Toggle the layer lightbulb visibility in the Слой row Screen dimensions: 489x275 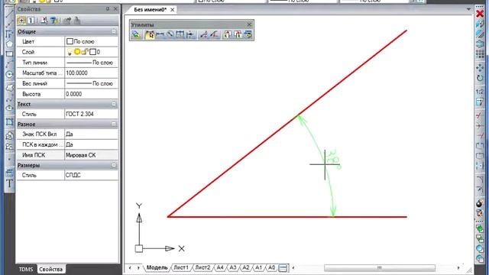pos(70,52)
